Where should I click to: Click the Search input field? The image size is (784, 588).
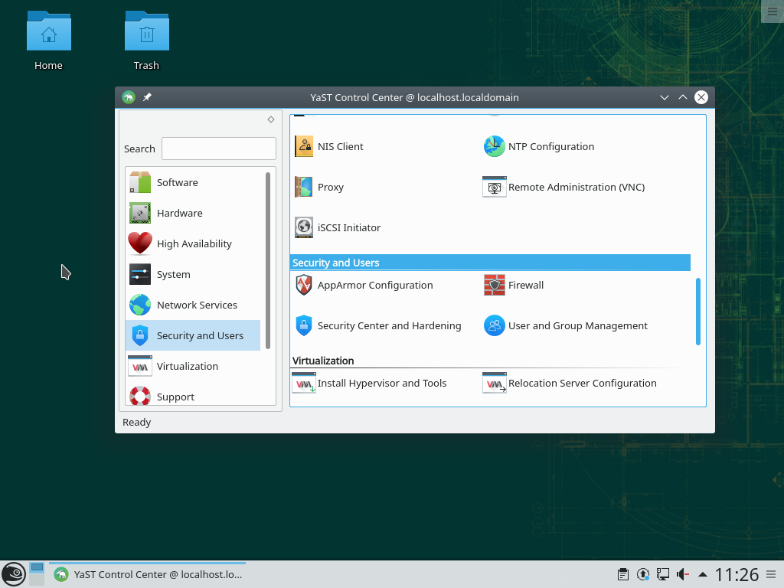[x=218, y=149]
